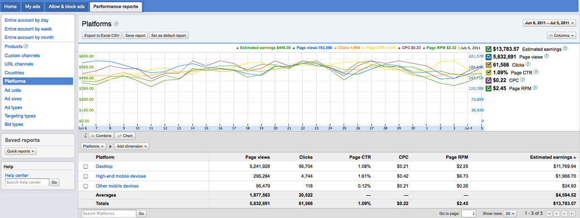Open Allow & block ads tab

[x=67, y=7]
